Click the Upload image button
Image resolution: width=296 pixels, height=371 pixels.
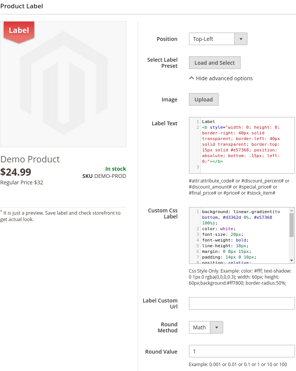[x=204, y=99]
